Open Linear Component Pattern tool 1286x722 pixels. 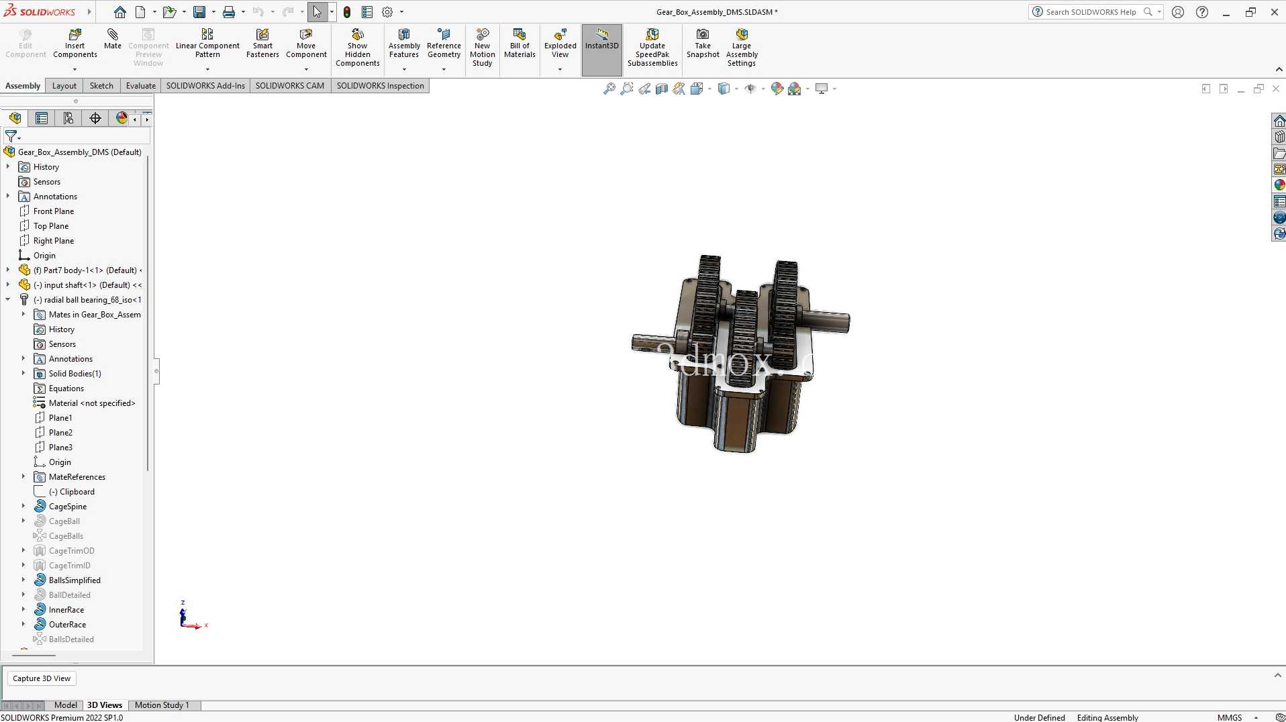point(207,44)
